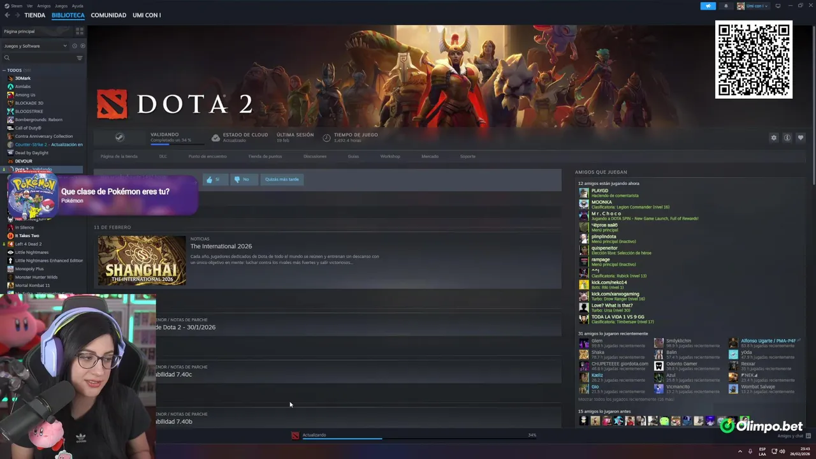Click Mostrar todos los jugados recientemente
Image resolution: width=816 pixels, height=459 pixels.
(x=625, y=400)
